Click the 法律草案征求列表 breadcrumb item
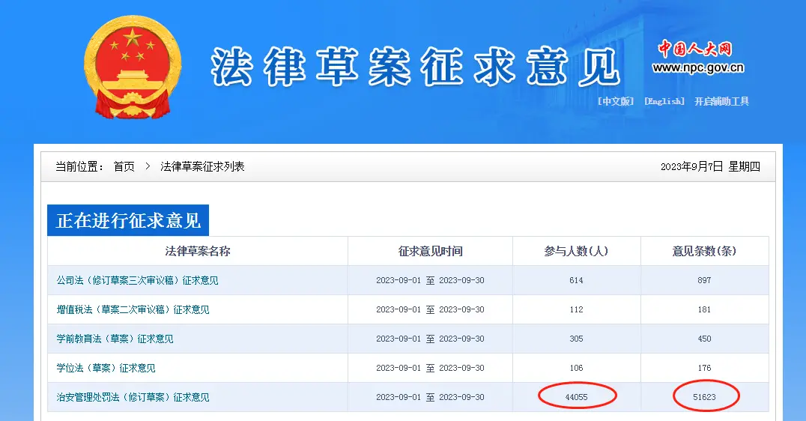This screenshot has width=806, height=421. click(202, 166)
